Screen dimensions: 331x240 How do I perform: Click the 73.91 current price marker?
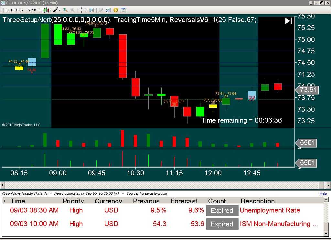click(307, 90)
